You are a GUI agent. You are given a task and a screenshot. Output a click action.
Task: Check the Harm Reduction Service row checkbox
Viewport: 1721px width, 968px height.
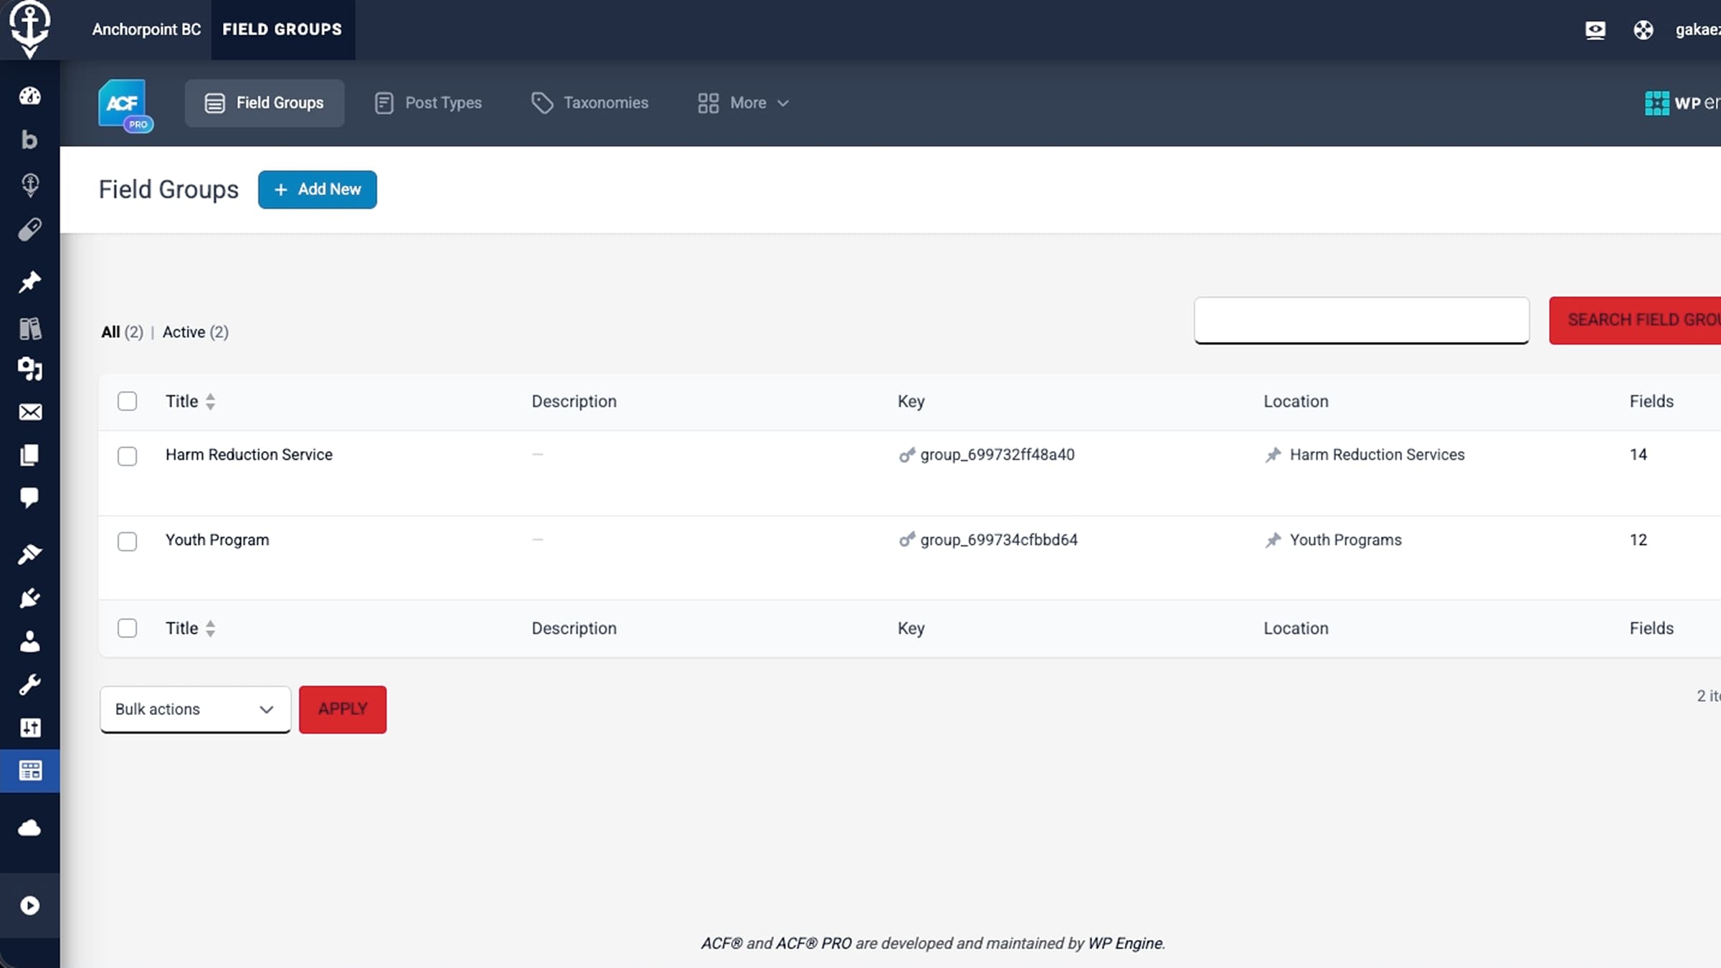127,456
